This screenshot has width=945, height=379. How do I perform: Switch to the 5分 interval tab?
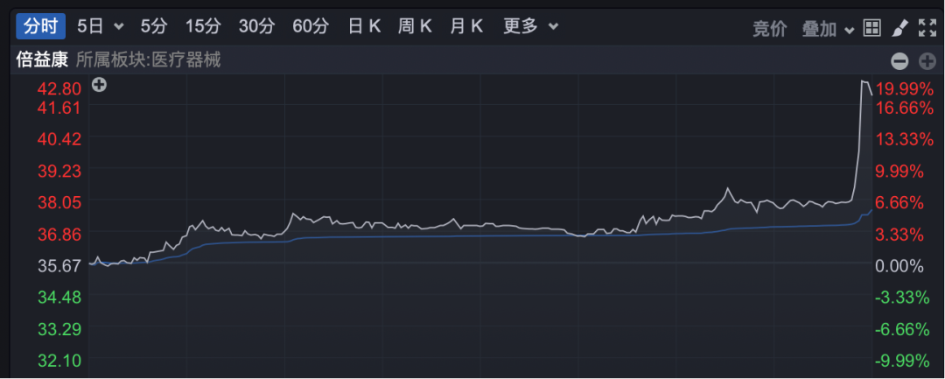153,26
